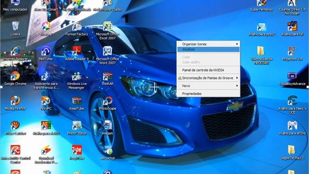Open the Project64 1.6 shortcut
The width and height of the screenshot is (309, 174).
[292, 51]
